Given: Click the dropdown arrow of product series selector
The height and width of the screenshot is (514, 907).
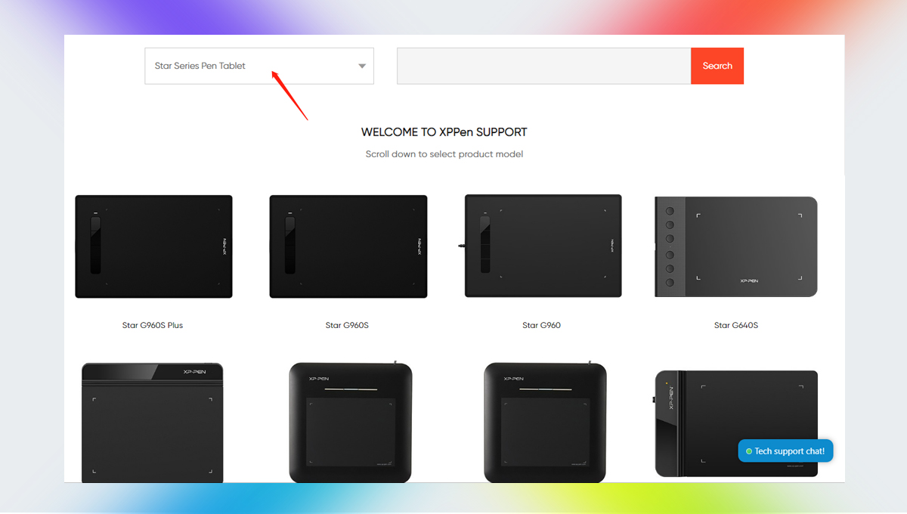Looking at the screenshot, I should click(362, 67).
